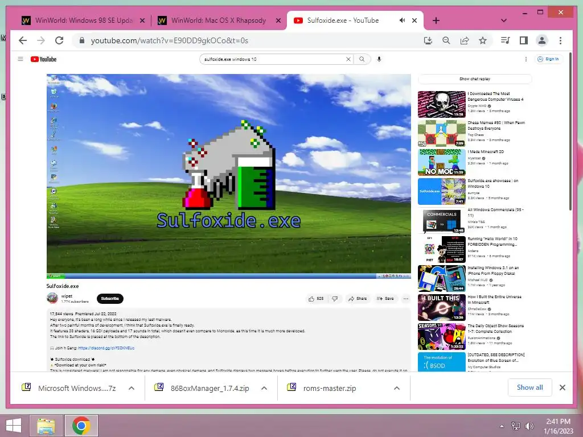Submit the YouTube search
The height and width of the screenshot is (437, 583).
coord(362,59)
